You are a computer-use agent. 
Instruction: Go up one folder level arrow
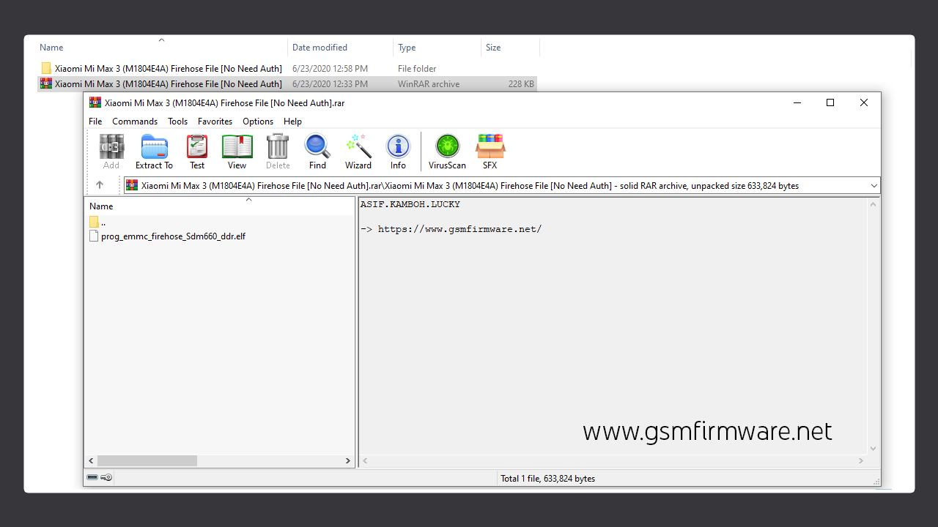(x=100, y=185)
